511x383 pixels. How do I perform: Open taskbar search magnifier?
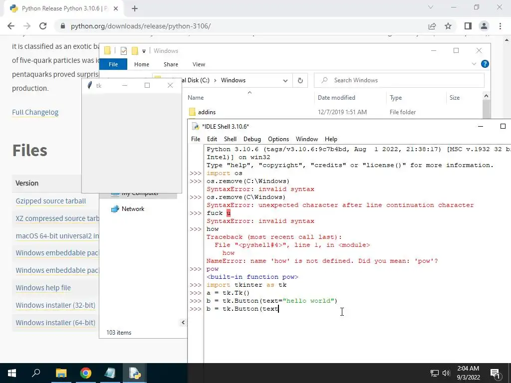pyautogui.click(x=36, y=373)
